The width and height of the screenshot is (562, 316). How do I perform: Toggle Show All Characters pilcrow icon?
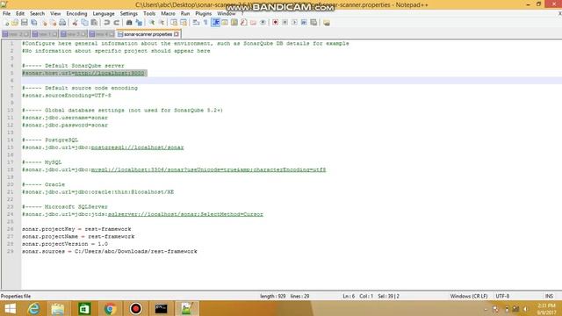pos(205,23)
